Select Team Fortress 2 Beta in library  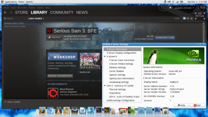point(15,26)
